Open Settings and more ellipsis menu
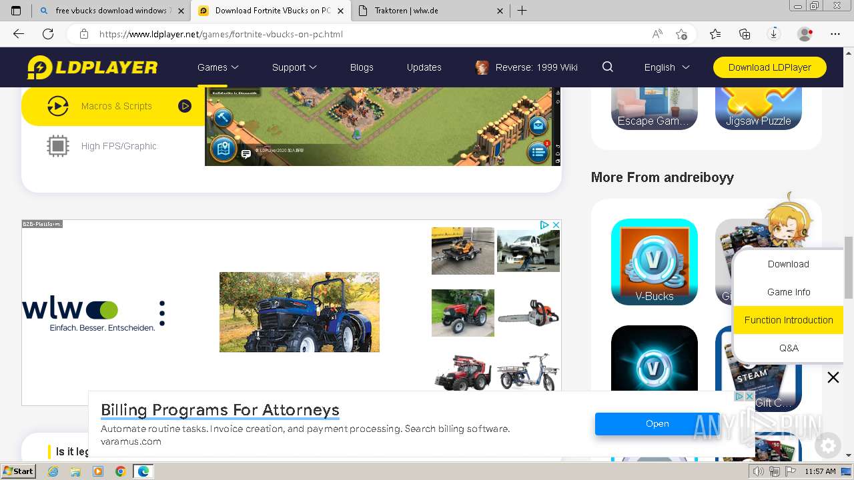 click(x=835, y=34)
